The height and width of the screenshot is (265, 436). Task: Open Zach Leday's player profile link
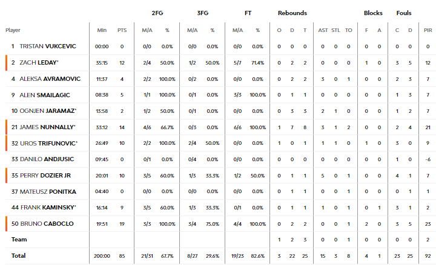pyautogui.click(x=38, y=63)
